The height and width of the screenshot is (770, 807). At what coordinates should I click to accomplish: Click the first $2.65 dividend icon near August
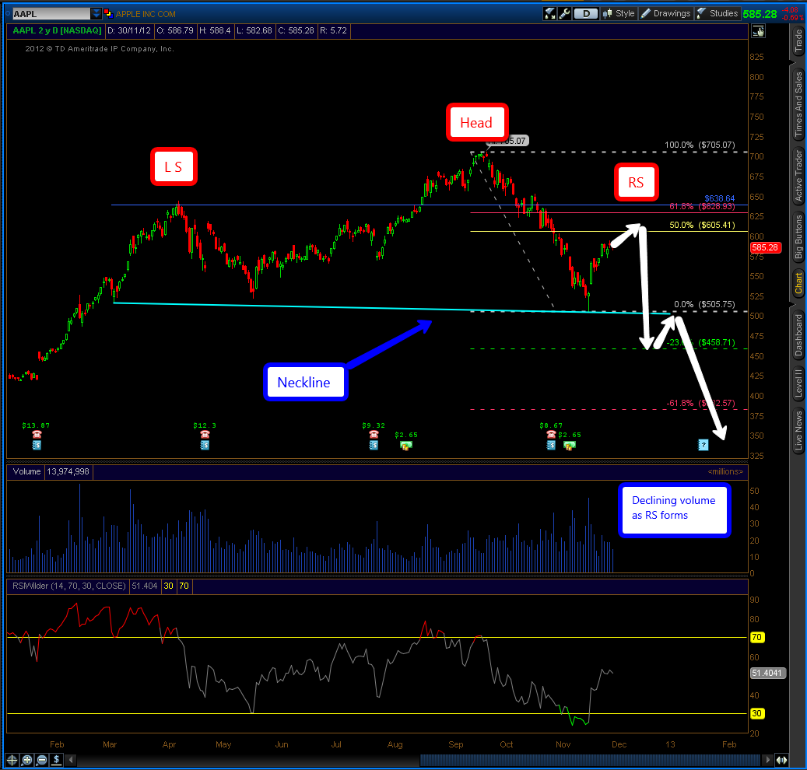pos(406,446)
